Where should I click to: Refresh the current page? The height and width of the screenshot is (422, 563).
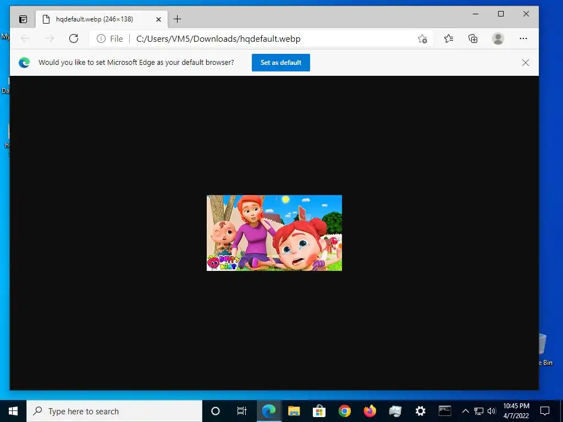pos(74,38)
